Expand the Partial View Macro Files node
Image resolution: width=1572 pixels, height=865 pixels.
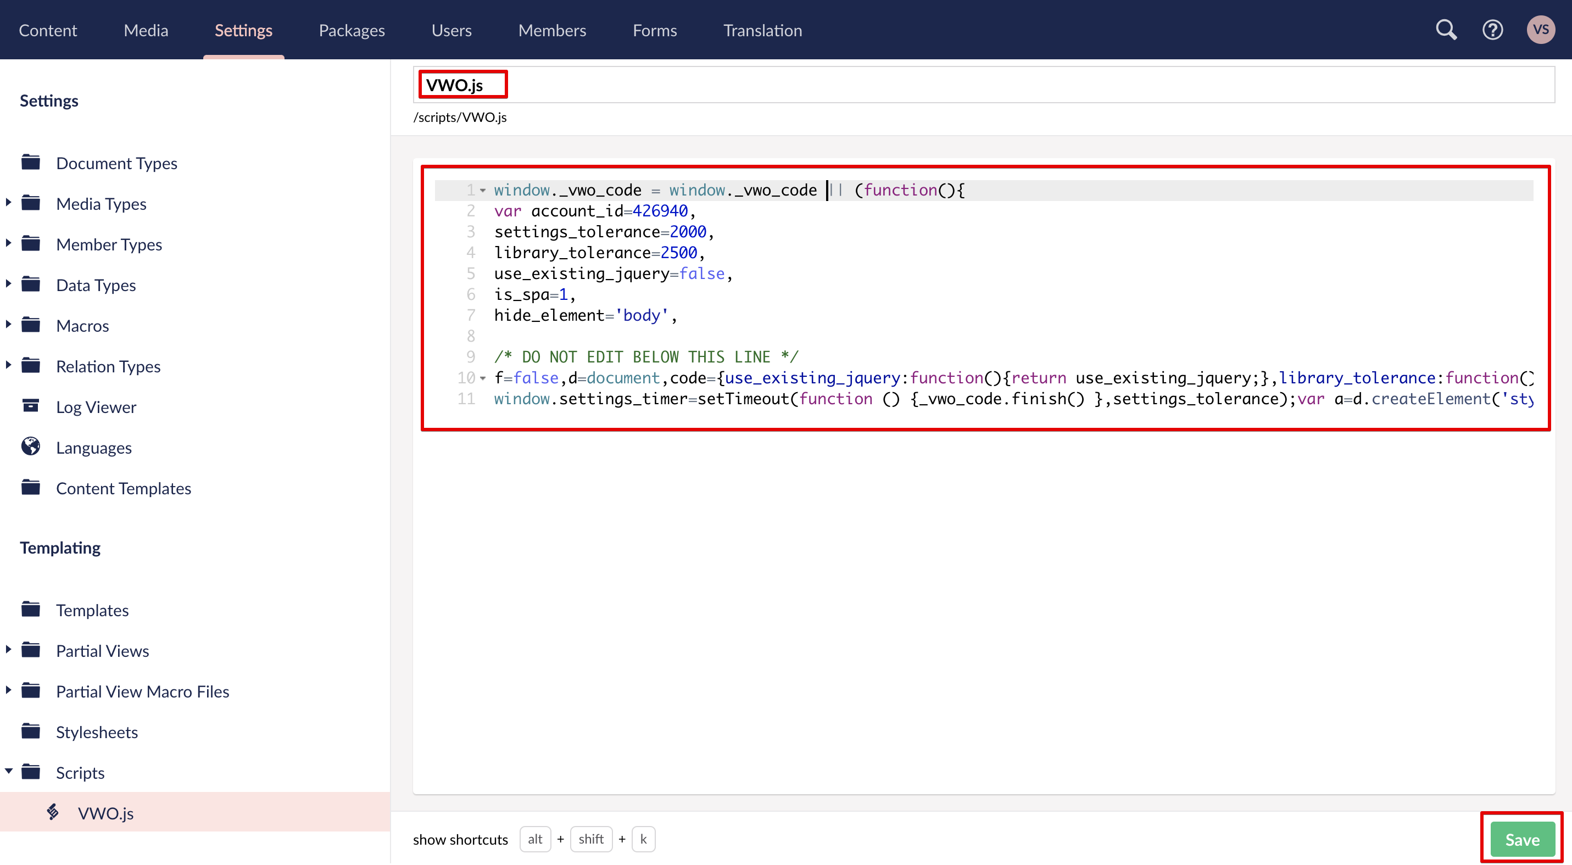(8, 690)
